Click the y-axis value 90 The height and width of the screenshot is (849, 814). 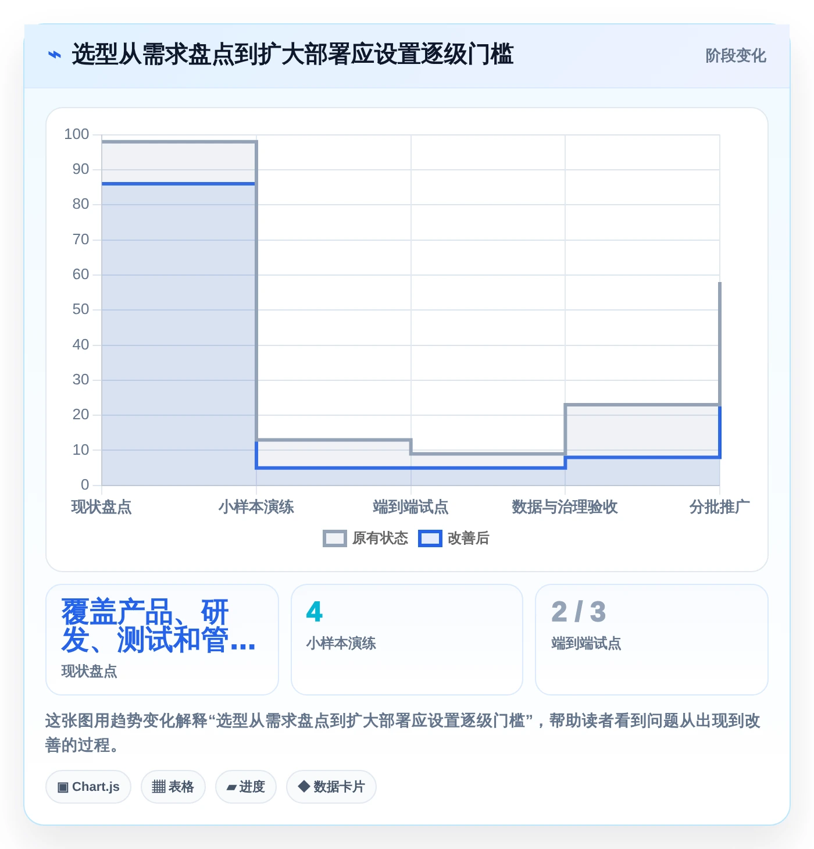[81, 169]
